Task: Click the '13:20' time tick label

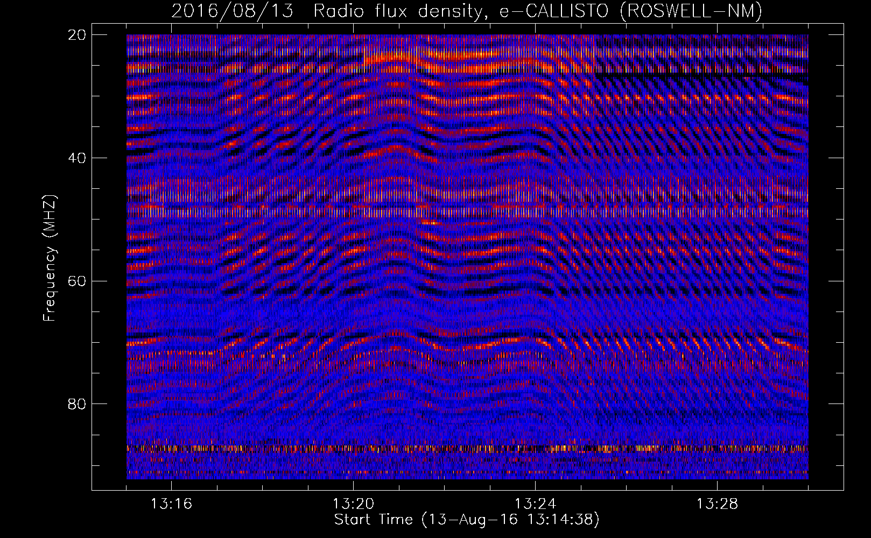Action: click(x=353, y=504)
